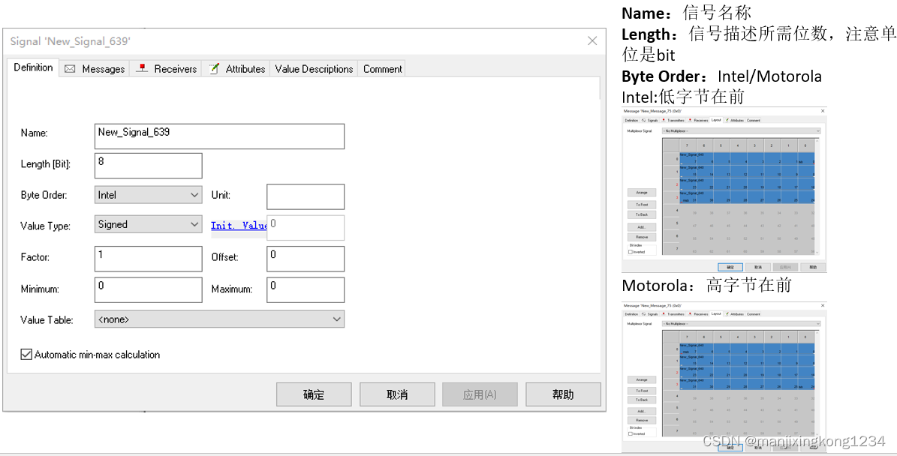The image size is (897, 456).
Task: Click the Signals tab icon in Intel screenshot
Action: 644,120
